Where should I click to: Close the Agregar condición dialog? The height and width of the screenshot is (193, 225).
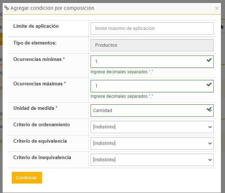coord(217,8)
